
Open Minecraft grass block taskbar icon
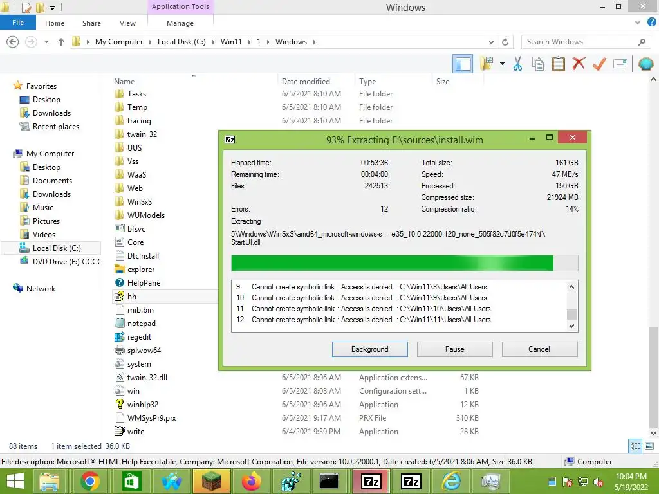pos(211,481)
